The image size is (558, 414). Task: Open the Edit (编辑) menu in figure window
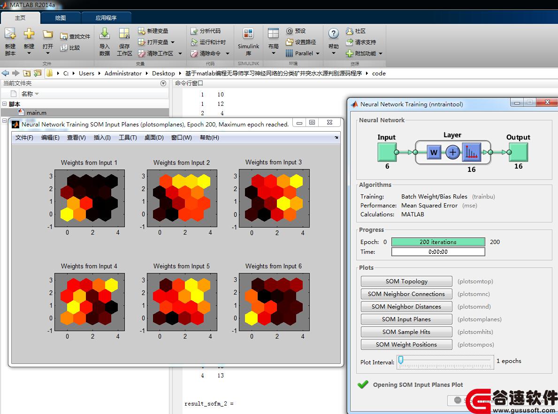50,138
